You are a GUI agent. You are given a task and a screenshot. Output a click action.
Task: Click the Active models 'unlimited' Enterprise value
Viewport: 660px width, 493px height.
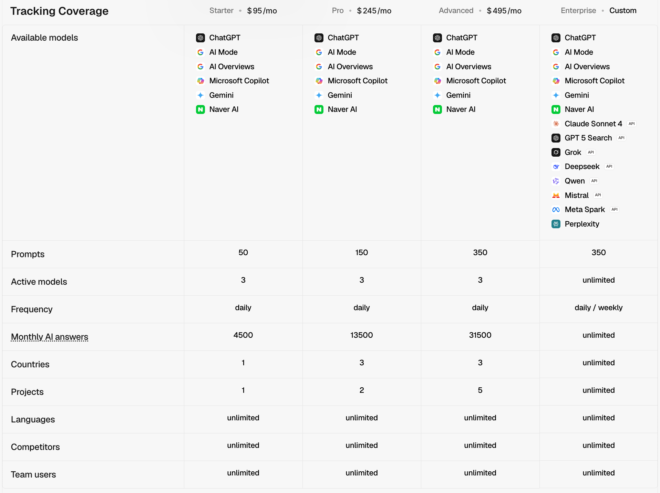[599, 280]
